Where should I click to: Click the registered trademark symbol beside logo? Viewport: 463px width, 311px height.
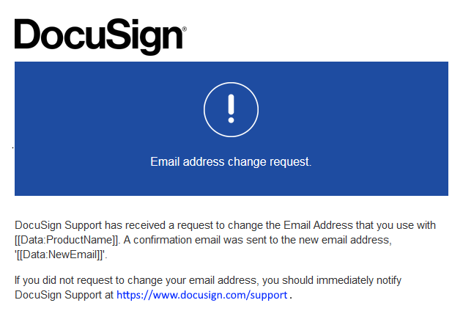pos(184,30)
